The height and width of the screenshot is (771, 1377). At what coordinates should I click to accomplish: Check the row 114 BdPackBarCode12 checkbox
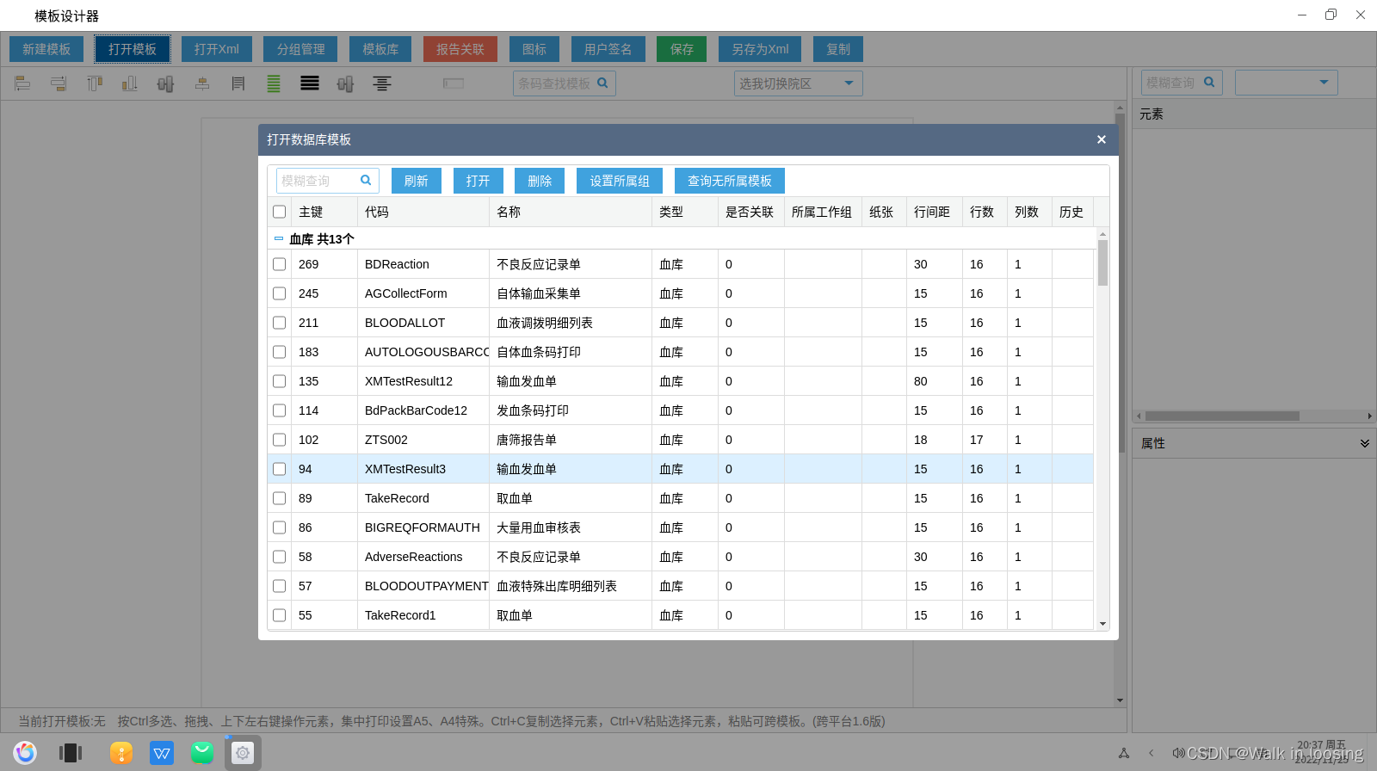(280, 410)
